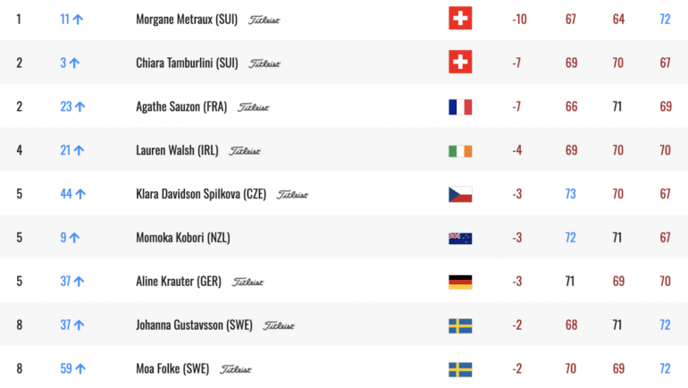Open Morgane Metraux (SUI) player profile
688x388 pixels.
187,20
